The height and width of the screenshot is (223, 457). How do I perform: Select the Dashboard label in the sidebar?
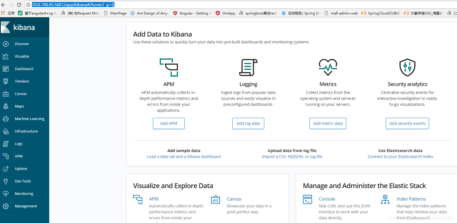24,69
